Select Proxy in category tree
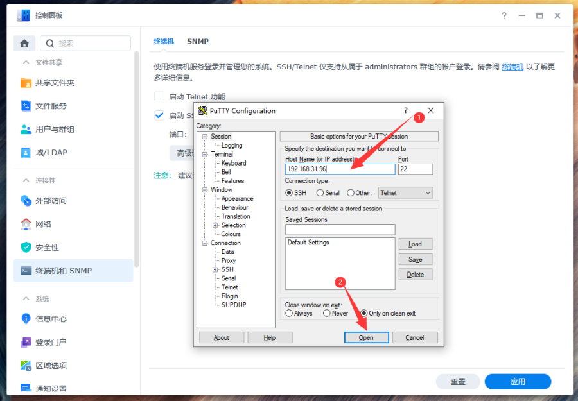The image size is (578, 401). (x=229, y=260)
